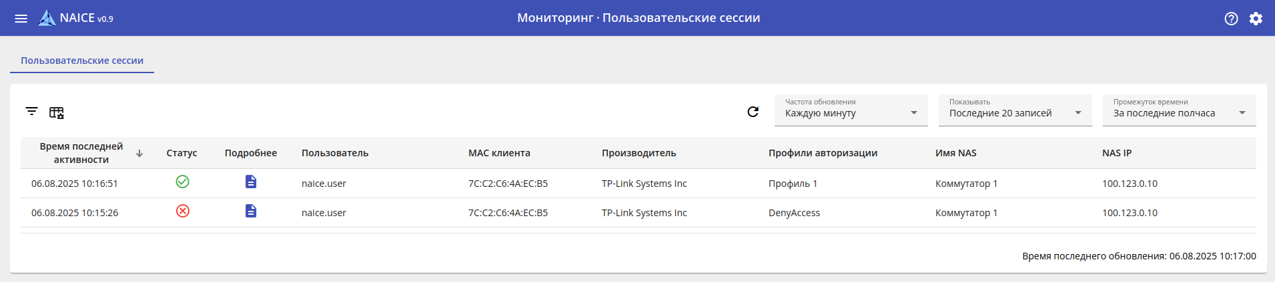Viewport: 1275px width, 282px height.
Task: Click the NAICE logo icon
Action: (x=47, y=18)
